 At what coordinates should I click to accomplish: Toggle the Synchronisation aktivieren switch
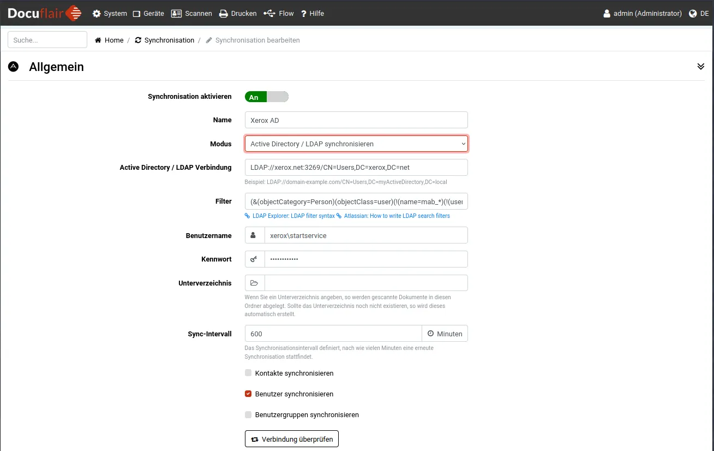[x=266, y=97]
